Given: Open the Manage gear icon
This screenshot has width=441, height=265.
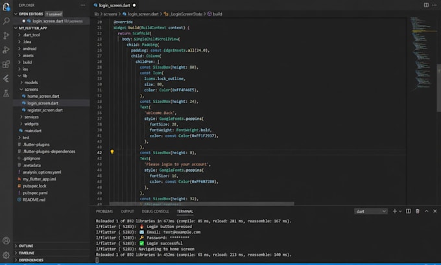Looking at the screenshot, I should [6, 255].
